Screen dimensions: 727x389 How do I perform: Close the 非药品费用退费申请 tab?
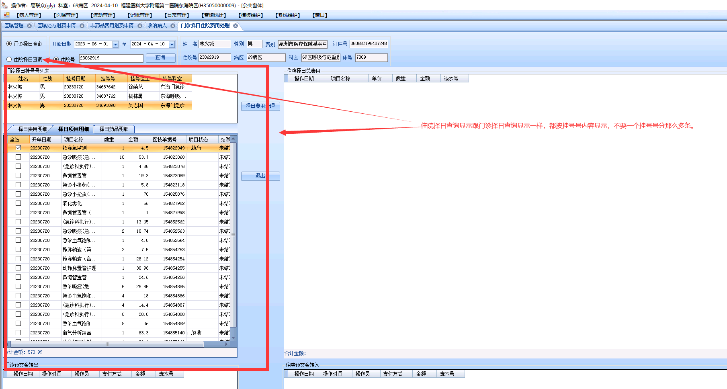click(x=140, y=26)
